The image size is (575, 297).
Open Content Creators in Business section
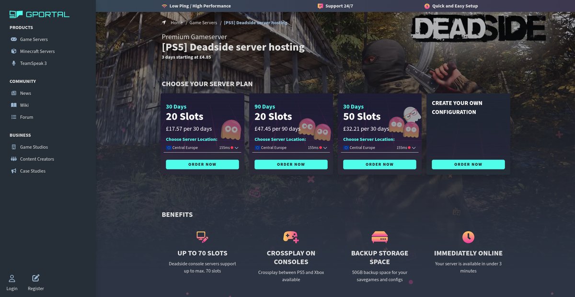tap(37, 159)
